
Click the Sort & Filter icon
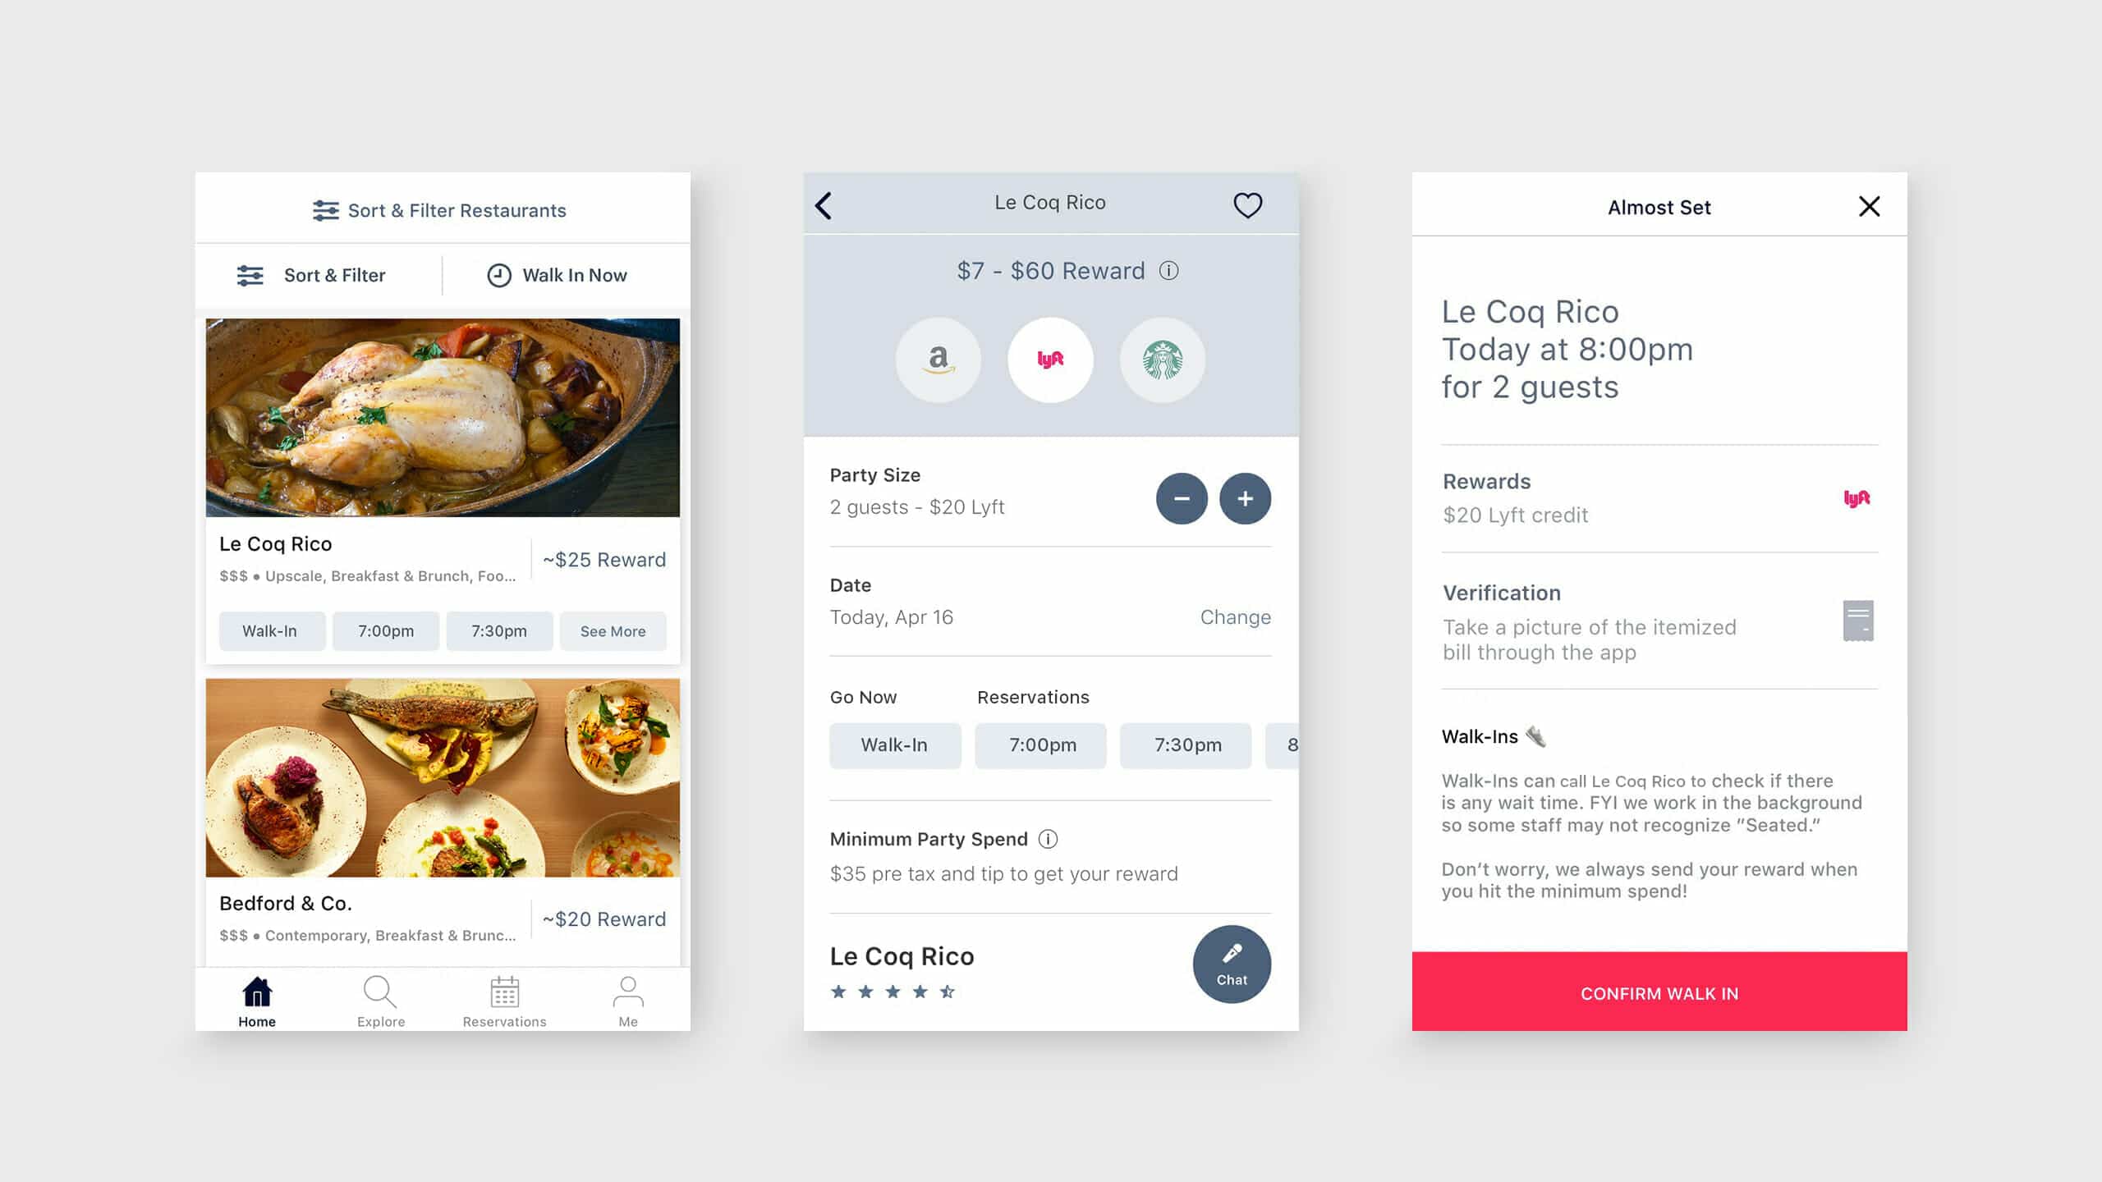(x=253, y=274)
